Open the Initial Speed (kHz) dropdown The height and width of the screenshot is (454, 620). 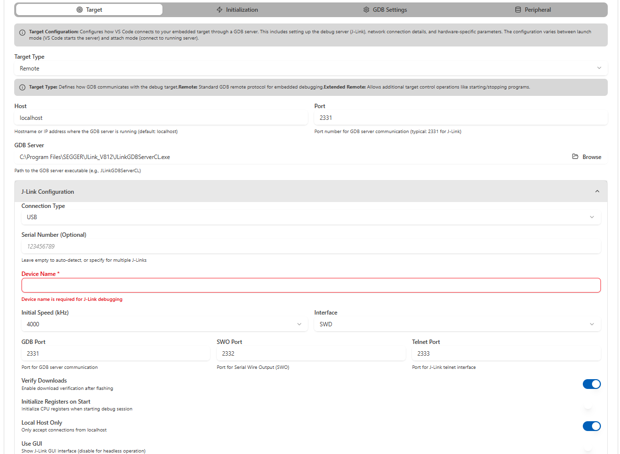tap(164, 324)
